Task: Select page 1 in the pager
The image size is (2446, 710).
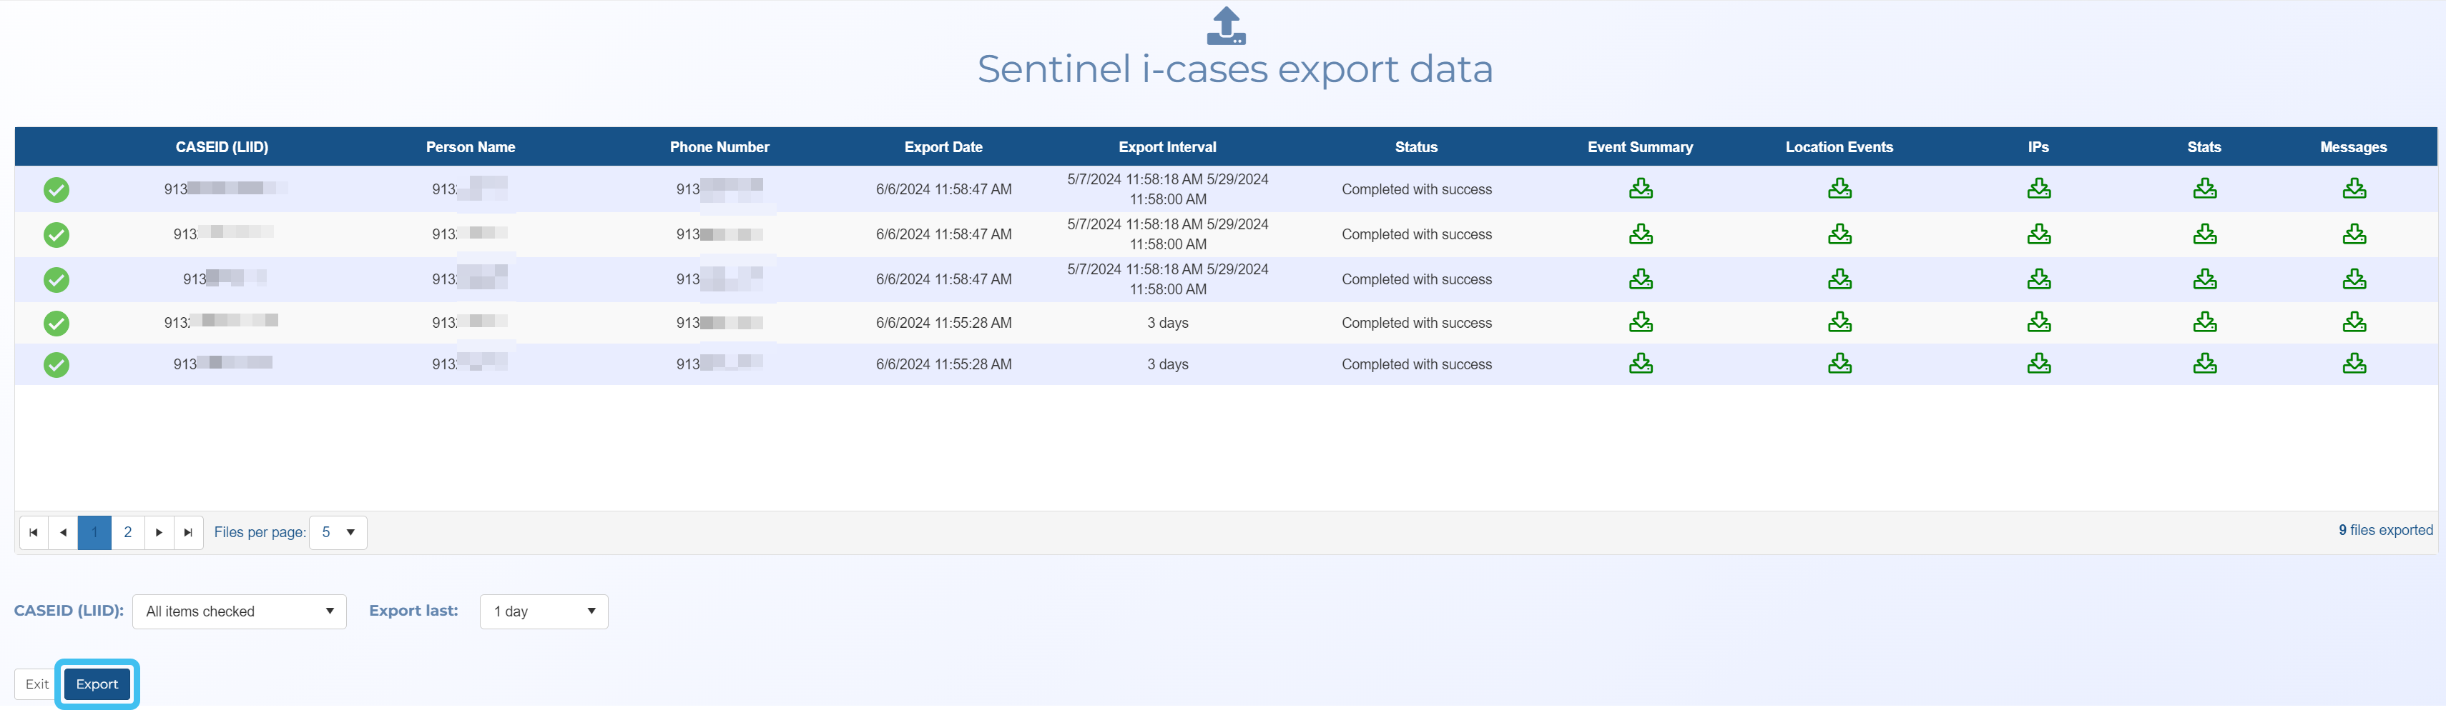Action: point(94,532)
